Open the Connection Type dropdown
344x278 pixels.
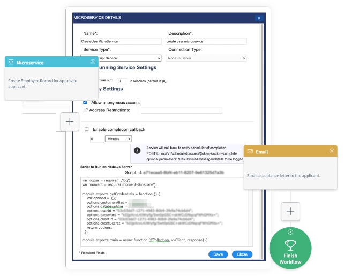point(206,58)
